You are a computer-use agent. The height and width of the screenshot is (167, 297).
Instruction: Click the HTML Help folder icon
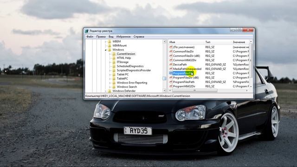pos(114,58)
